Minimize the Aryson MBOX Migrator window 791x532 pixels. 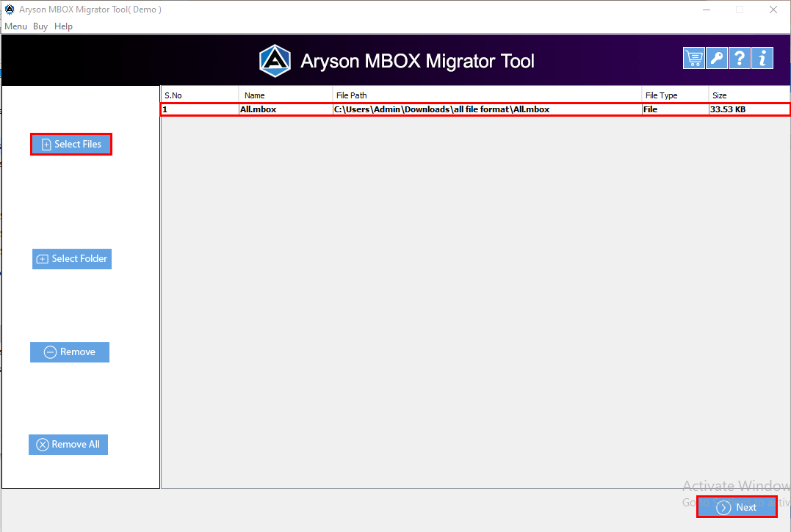click(x=707, y=10)
